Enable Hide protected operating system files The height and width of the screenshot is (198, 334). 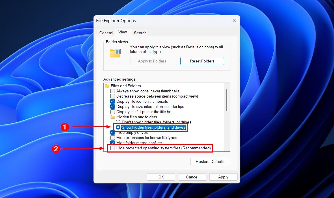(x=113, y=148)
